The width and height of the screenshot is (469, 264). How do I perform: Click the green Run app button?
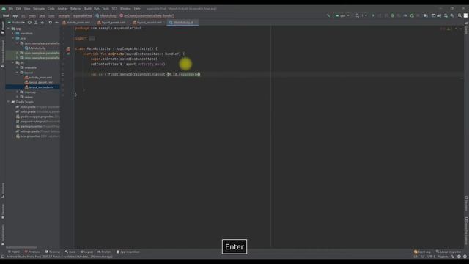click(373, 15)
